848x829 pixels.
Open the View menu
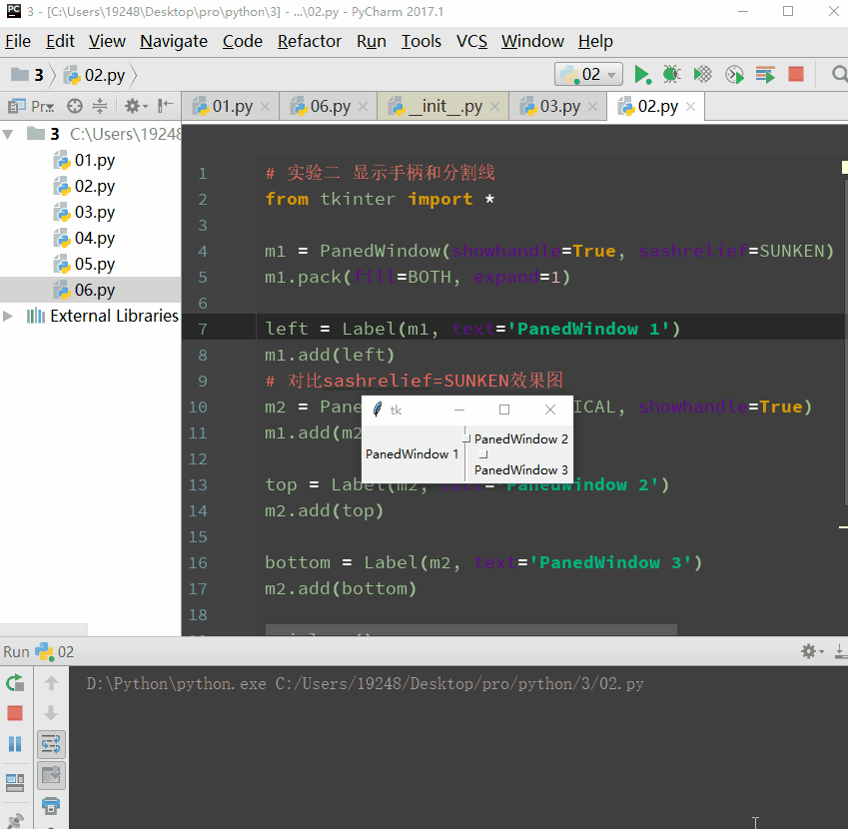pyautogui.click(x=107, y=42)
